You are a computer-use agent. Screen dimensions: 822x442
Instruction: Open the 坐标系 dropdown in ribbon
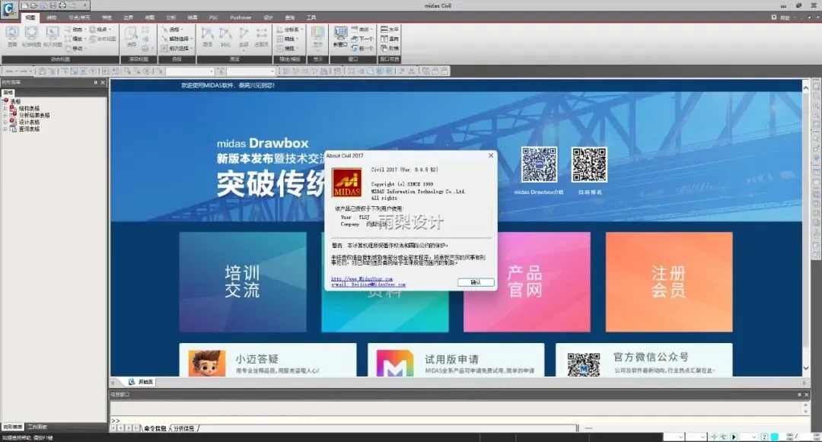[290, 30]
